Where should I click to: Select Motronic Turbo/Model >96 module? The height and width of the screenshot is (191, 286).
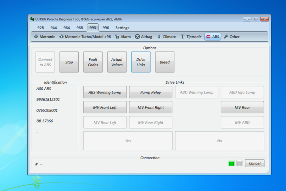tap(85, 37)
